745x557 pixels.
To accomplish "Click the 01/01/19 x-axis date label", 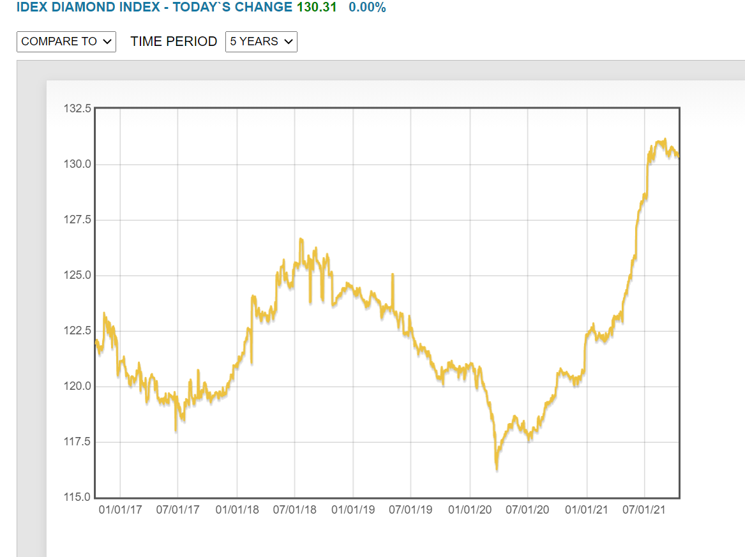I will click(353, 510).
